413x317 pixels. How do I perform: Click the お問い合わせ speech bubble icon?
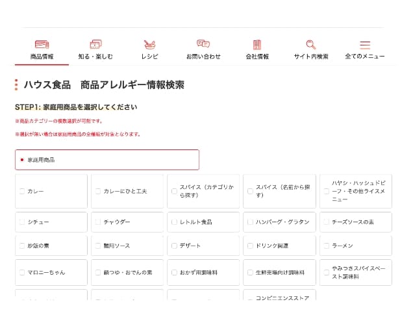pos(203,44)
